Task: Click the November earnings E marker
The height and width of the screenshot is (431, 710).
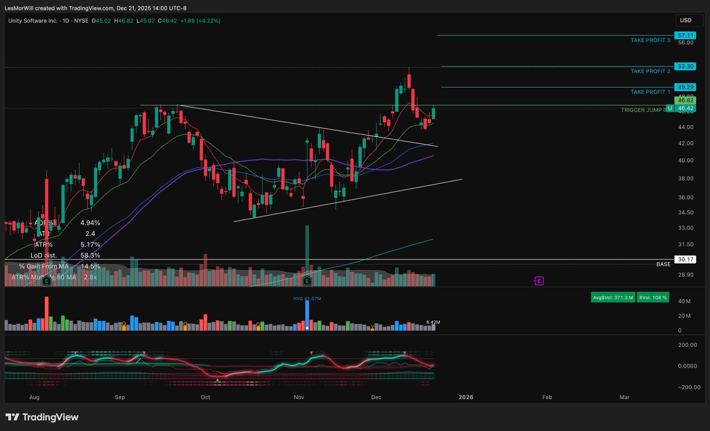Action: (307, 281)
